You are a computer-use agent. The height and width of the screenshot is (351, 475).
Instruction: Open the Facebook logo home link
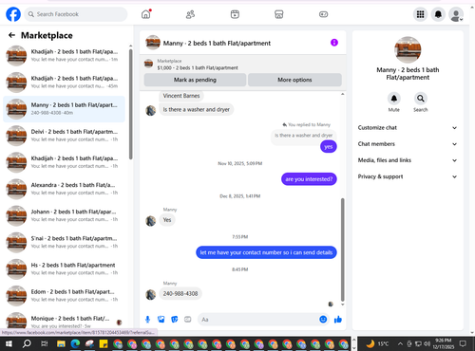(13, 14)
